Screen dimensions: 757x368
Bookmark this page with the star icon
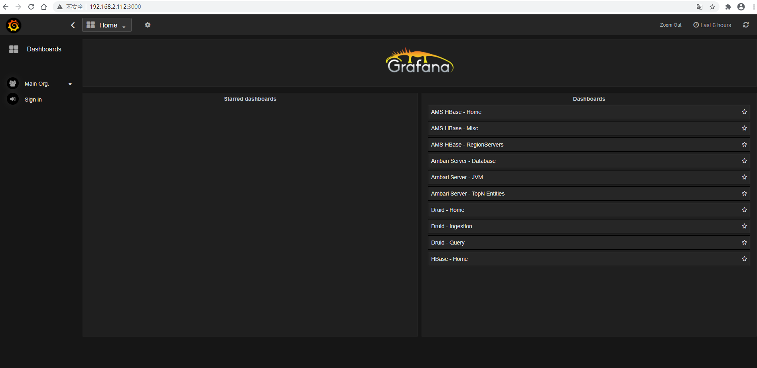[712, 7]
